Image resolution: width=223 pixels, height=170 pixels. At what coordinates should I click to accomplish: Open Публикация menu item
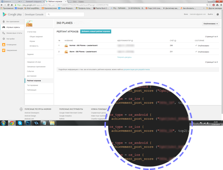pos(32,90)
